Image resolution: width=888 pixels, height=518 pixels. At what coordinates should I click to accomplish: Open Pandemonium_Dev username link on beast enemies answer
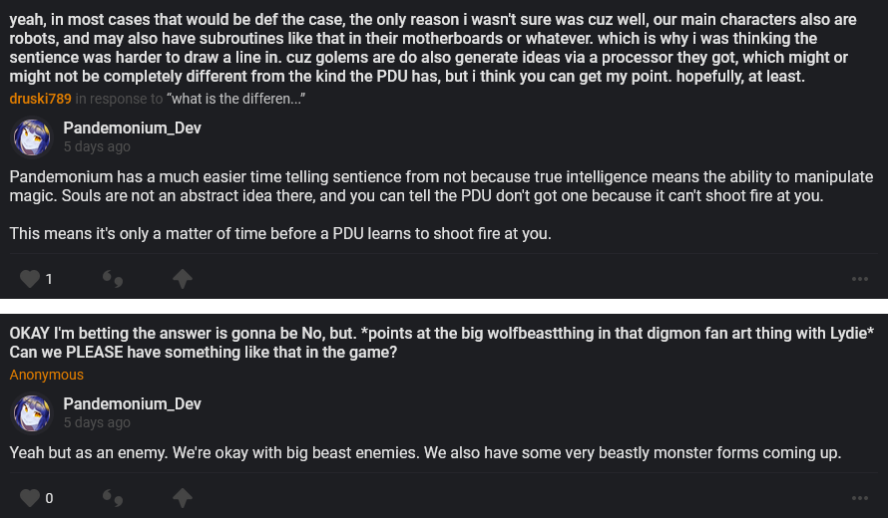(x=132, y=403)
